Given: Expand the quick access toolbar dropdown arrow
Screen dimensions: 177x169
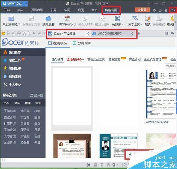Looking at the screenshot, I should (45, 34).
